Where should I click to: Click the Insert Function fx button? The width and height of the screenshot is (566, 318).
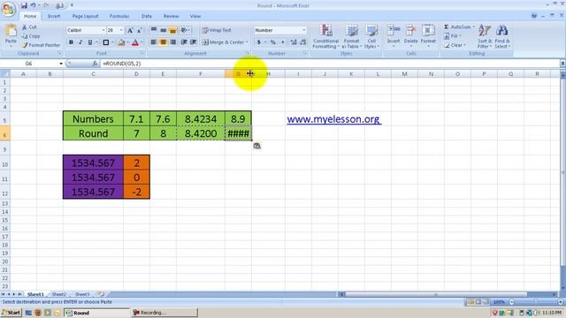[x=95, y=64]
